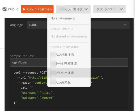Click the curl --request POST line

[30, 72]
